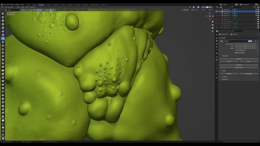The width and height of the screenshot is (260, 146).
Task: Select the Smooth brush tool
Action: 3,45
